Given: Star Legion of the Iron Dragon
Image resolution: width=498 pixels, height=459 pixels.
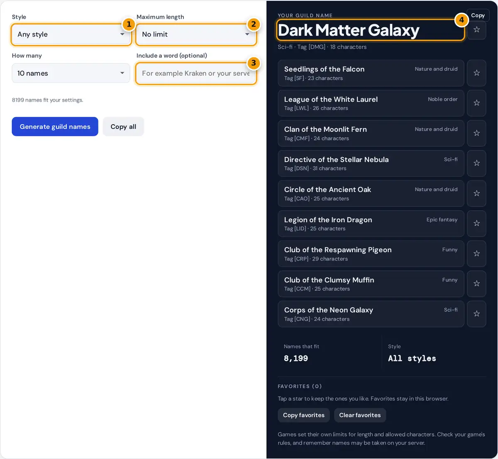Looking at the screenshot, I should (x=476, y=223).
